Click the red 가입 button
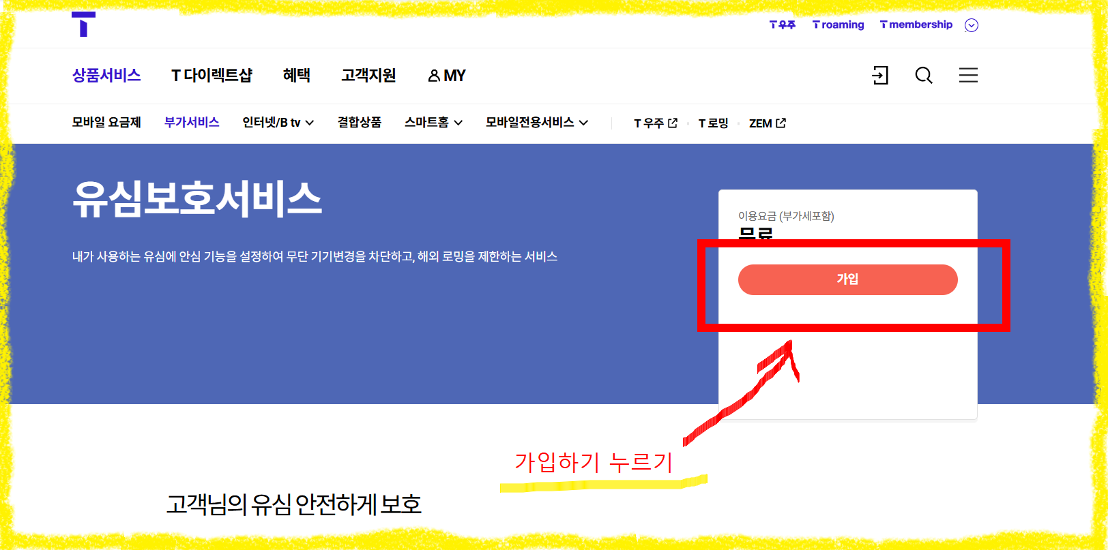 (847, 279)
